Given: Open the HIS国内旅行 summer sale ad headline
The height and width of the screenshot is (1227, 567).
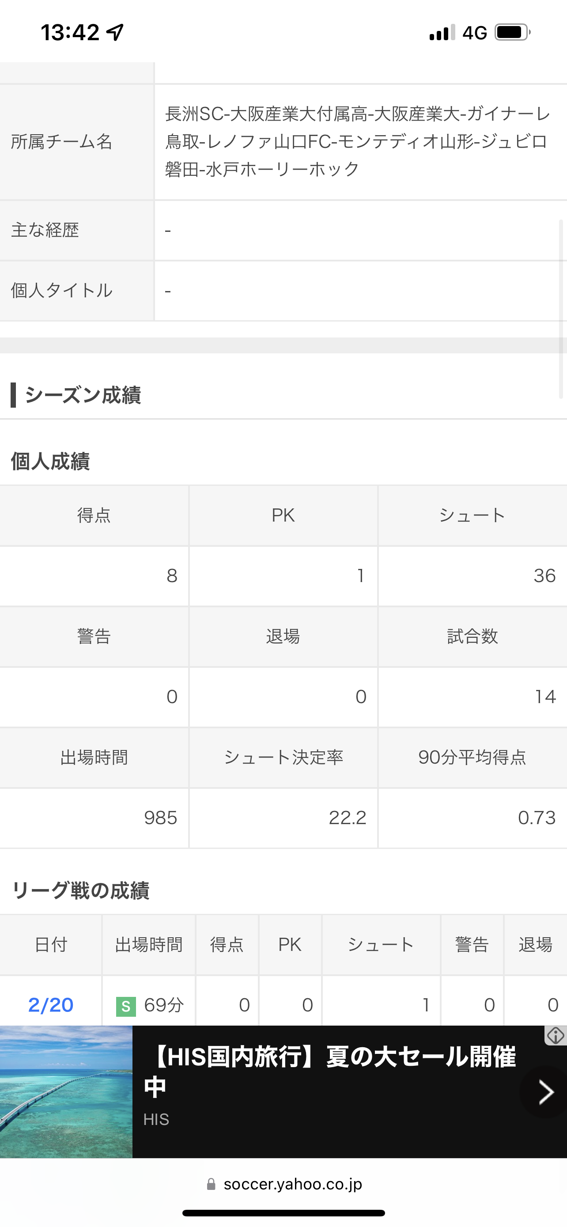Looking at the screenshot, I should 329,1071.
